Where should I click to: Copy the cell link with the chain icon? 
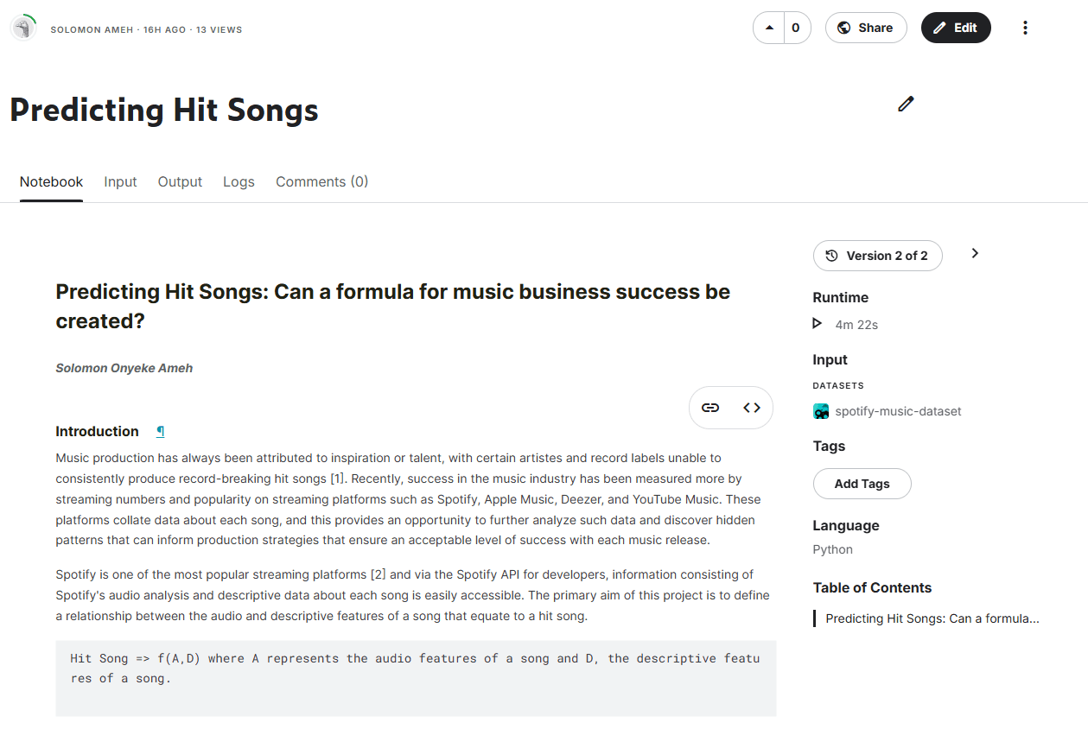click(x=710, y=408)
